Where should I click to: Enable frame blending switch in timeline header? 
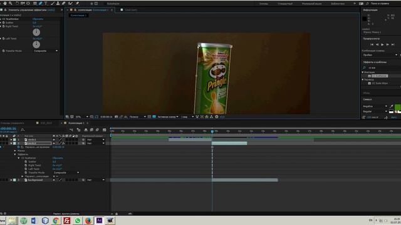[x=91, y=130]
